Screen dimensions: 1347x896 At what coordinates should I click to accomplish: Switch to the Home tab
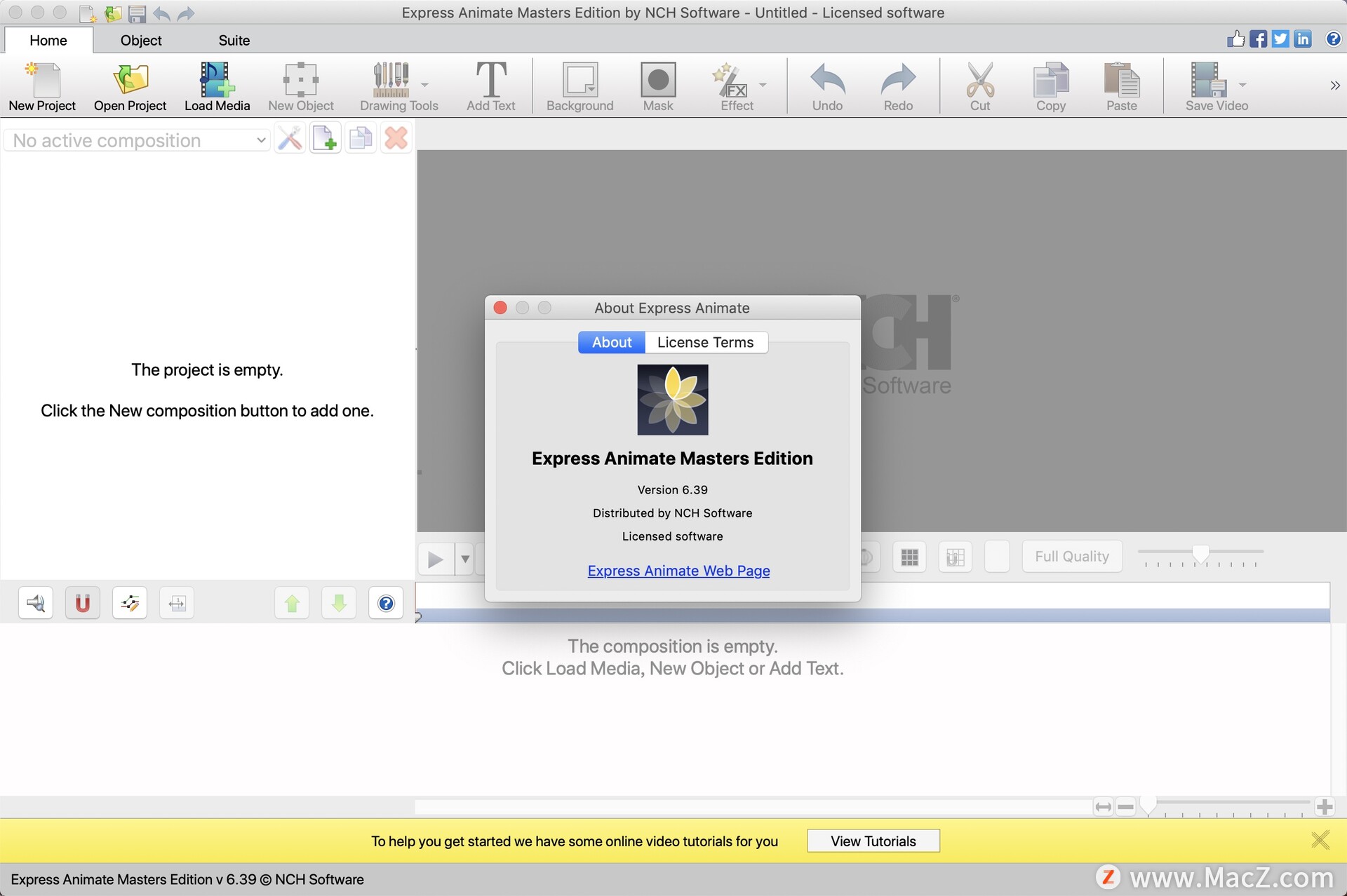click(48, 40)
